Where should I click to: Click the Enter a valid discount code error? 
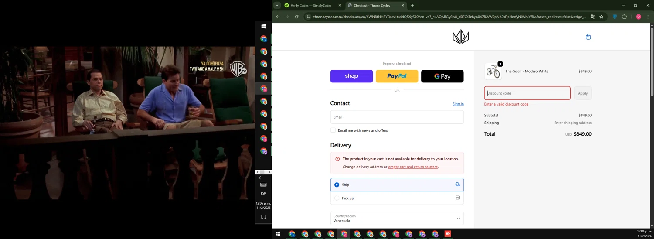tap(506, 104)
